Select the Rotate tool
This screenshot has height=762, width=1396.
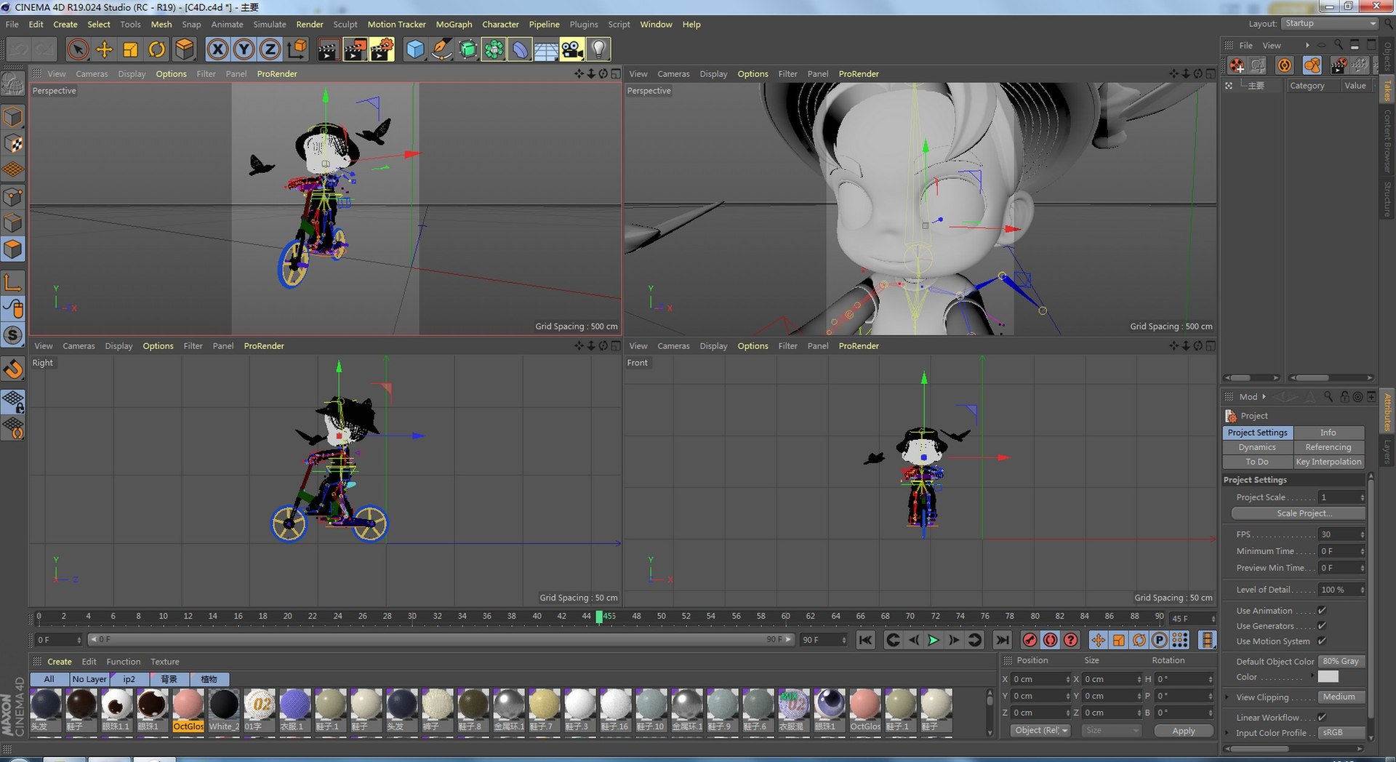[x=157, y=49]
